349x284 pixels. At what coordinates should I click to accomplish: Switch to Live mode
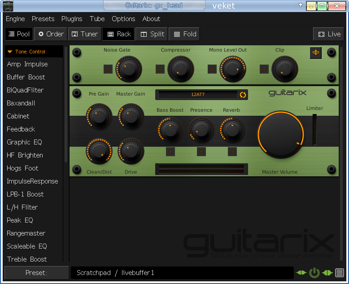329,34
